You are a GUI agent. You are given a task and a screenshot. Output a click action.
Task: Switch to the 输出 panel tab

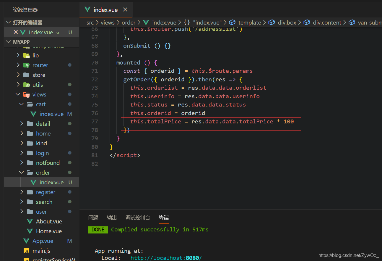112,217
